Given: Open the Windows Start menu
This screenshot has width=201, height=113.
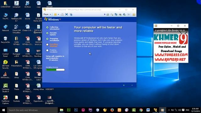Looking at the screenshot, I should click(3, 110).
